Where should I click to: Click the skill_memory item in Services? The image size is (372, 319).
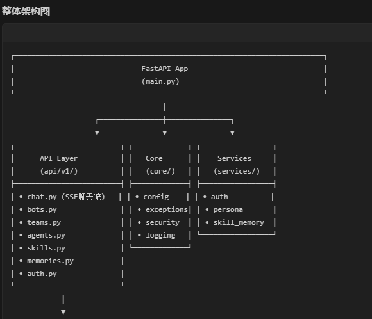239,222
